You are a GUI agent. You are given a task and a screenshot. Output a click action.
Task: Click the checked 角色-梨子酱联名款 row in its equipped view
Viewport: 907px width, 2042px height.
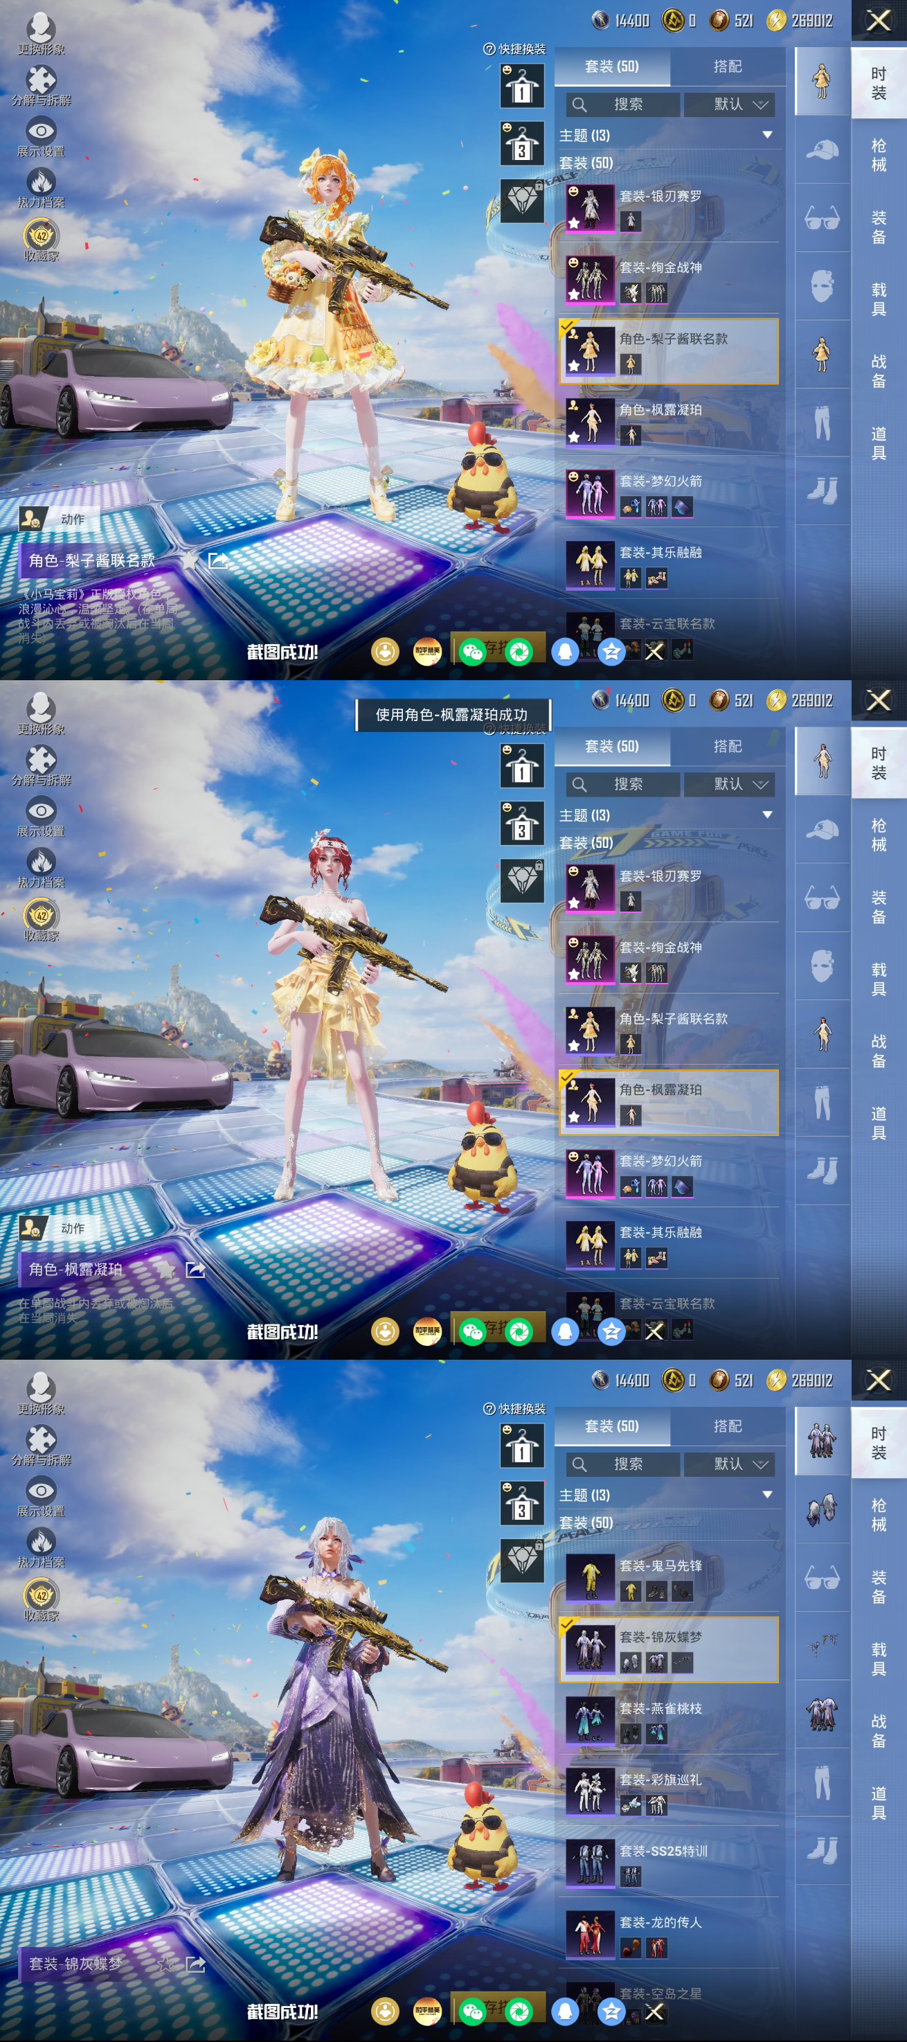pos(670,351)
